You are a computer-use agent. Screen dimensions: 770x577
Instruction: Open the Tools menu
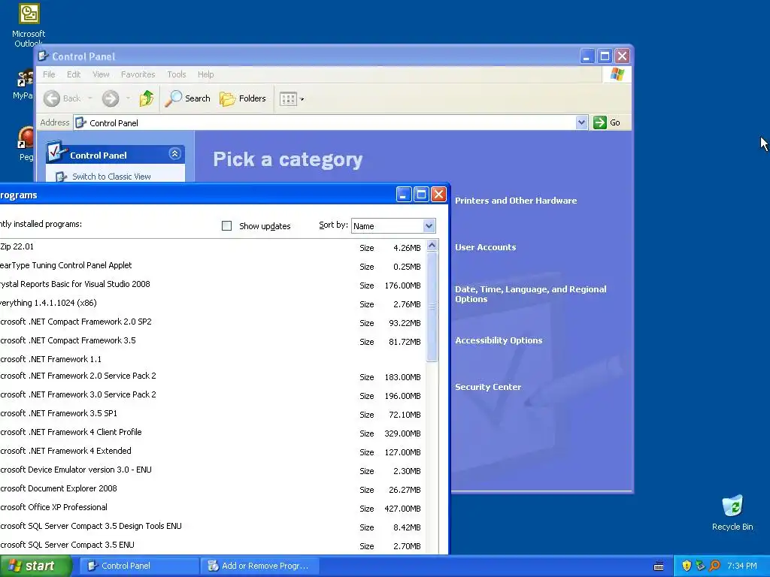pos(176,74)
